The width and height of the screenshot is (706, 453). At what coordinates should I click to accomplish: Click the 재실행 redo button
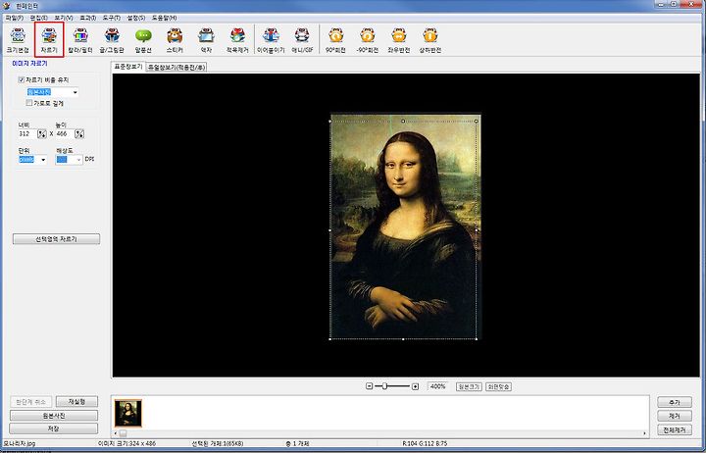[76, 401]
